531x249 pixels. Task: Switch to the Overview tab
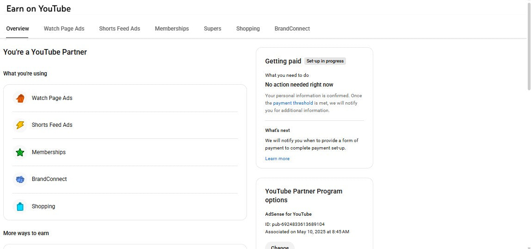(x=18, y=29)
